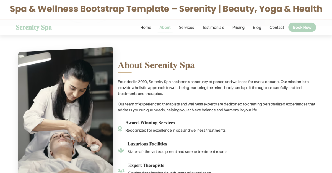
Task: Click the award ribbon icon
Action: 120,129
